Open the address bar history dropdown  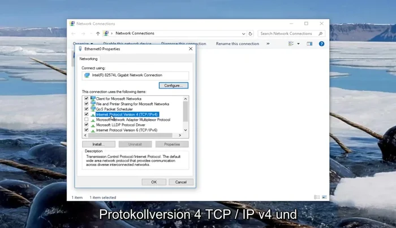point(243,33)
